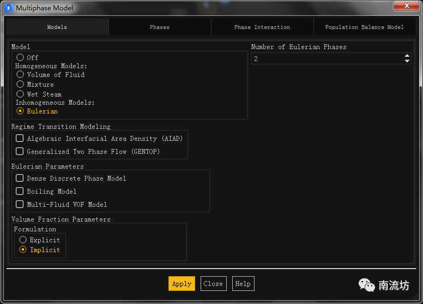
Task: Switch to the Phases tab
Action: coord(160,27)
